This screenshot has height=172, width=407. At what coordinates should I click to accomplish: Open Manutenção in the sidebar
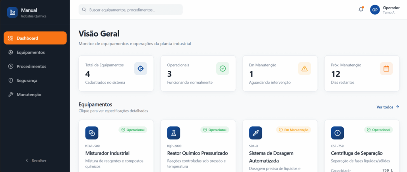tap(35, 95)
